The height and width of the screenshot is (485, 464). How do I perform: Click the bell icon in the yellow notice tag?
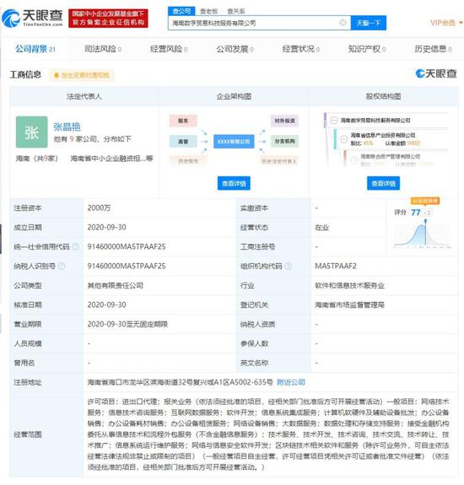tap(57, 75)
